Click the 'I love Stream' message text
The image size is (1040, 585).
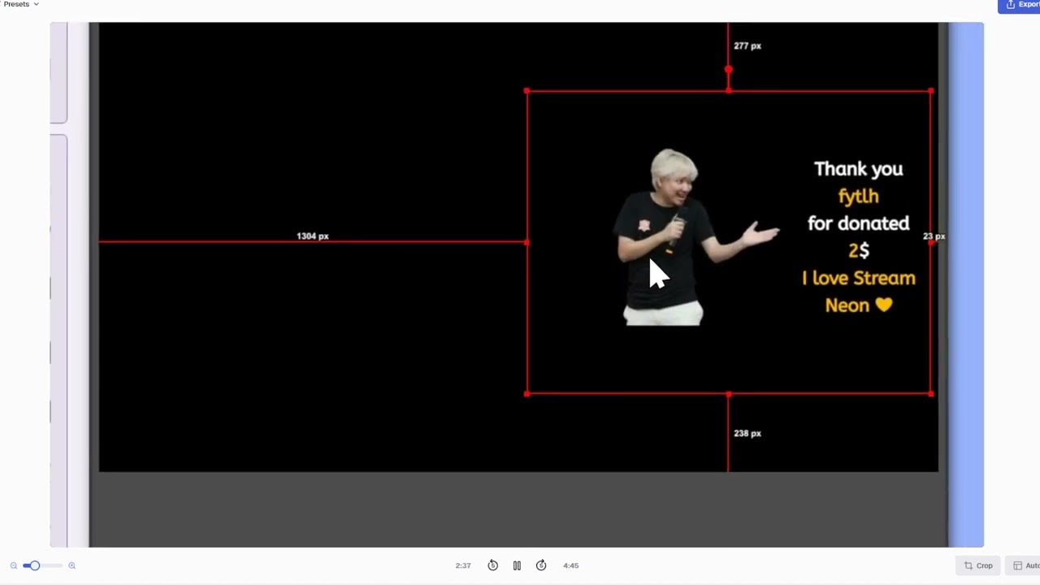point(858,278)
